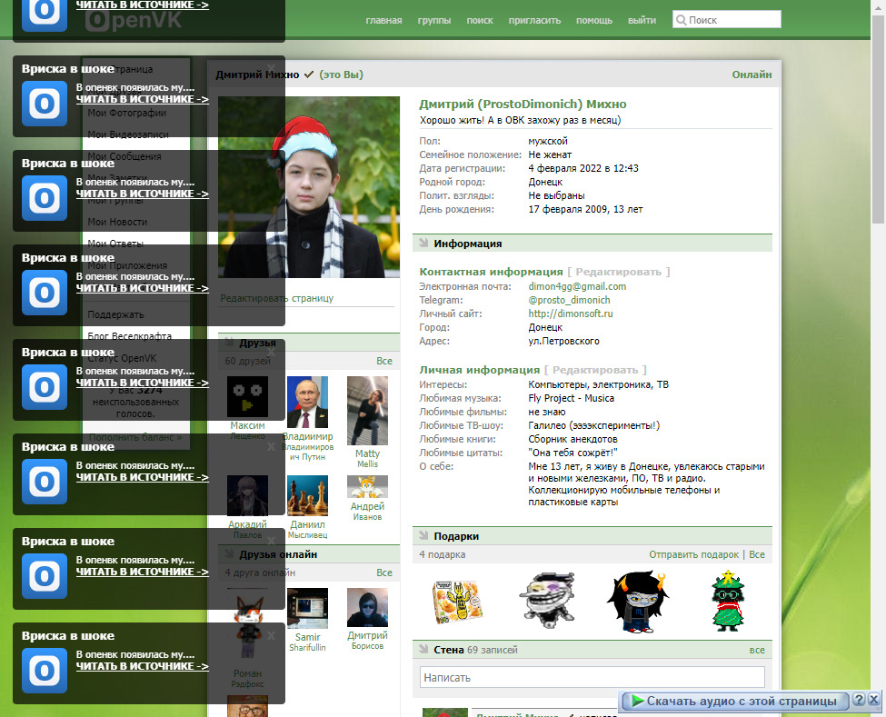886x717 pixels.
Task: Click the 4 подарка count text
Action: (443, 554)
